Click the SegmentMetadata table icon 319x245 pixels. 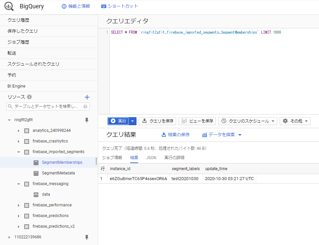36,173
